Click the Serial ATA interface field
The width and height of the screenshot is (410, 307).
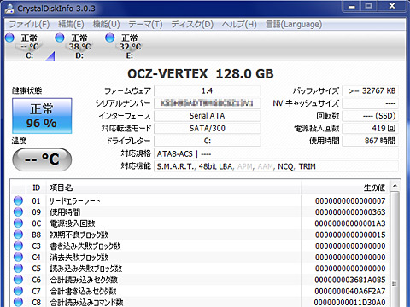(x=207, y=116)
